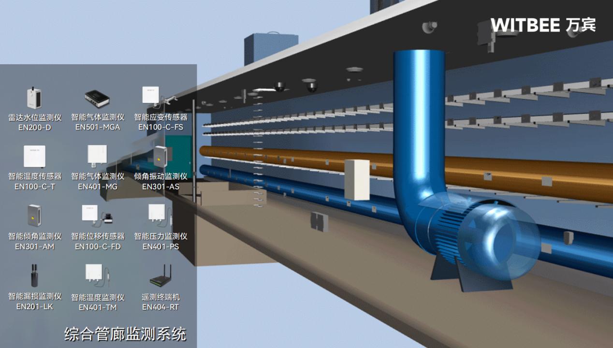Image resolution: width=613 pixels, height=348 pixels.
Task: Click the smart tilt monitor EN301-AM icon
Action: pos(34,217)
